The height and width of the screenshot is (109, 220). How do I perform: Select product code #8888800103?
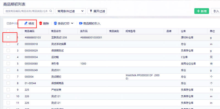(33, 38)
